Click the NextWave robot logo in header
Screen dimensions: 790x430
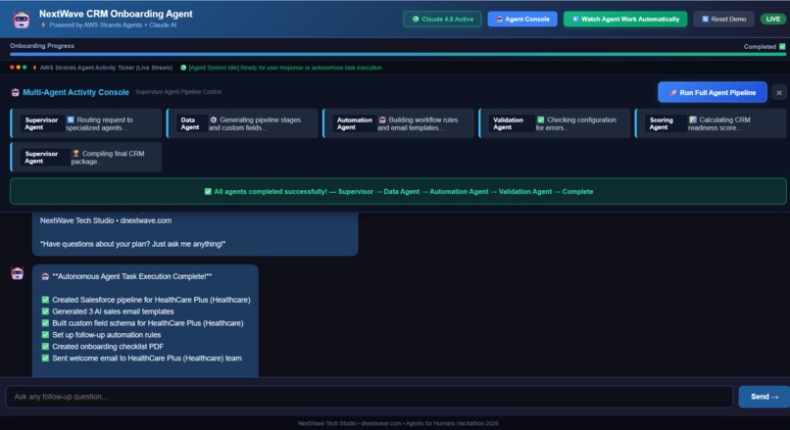[x=22, y=20]
